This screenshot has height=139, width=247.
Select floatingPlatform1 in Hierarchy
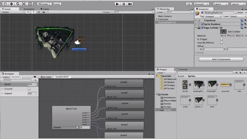pyautogui.click(x=167, y=22)
